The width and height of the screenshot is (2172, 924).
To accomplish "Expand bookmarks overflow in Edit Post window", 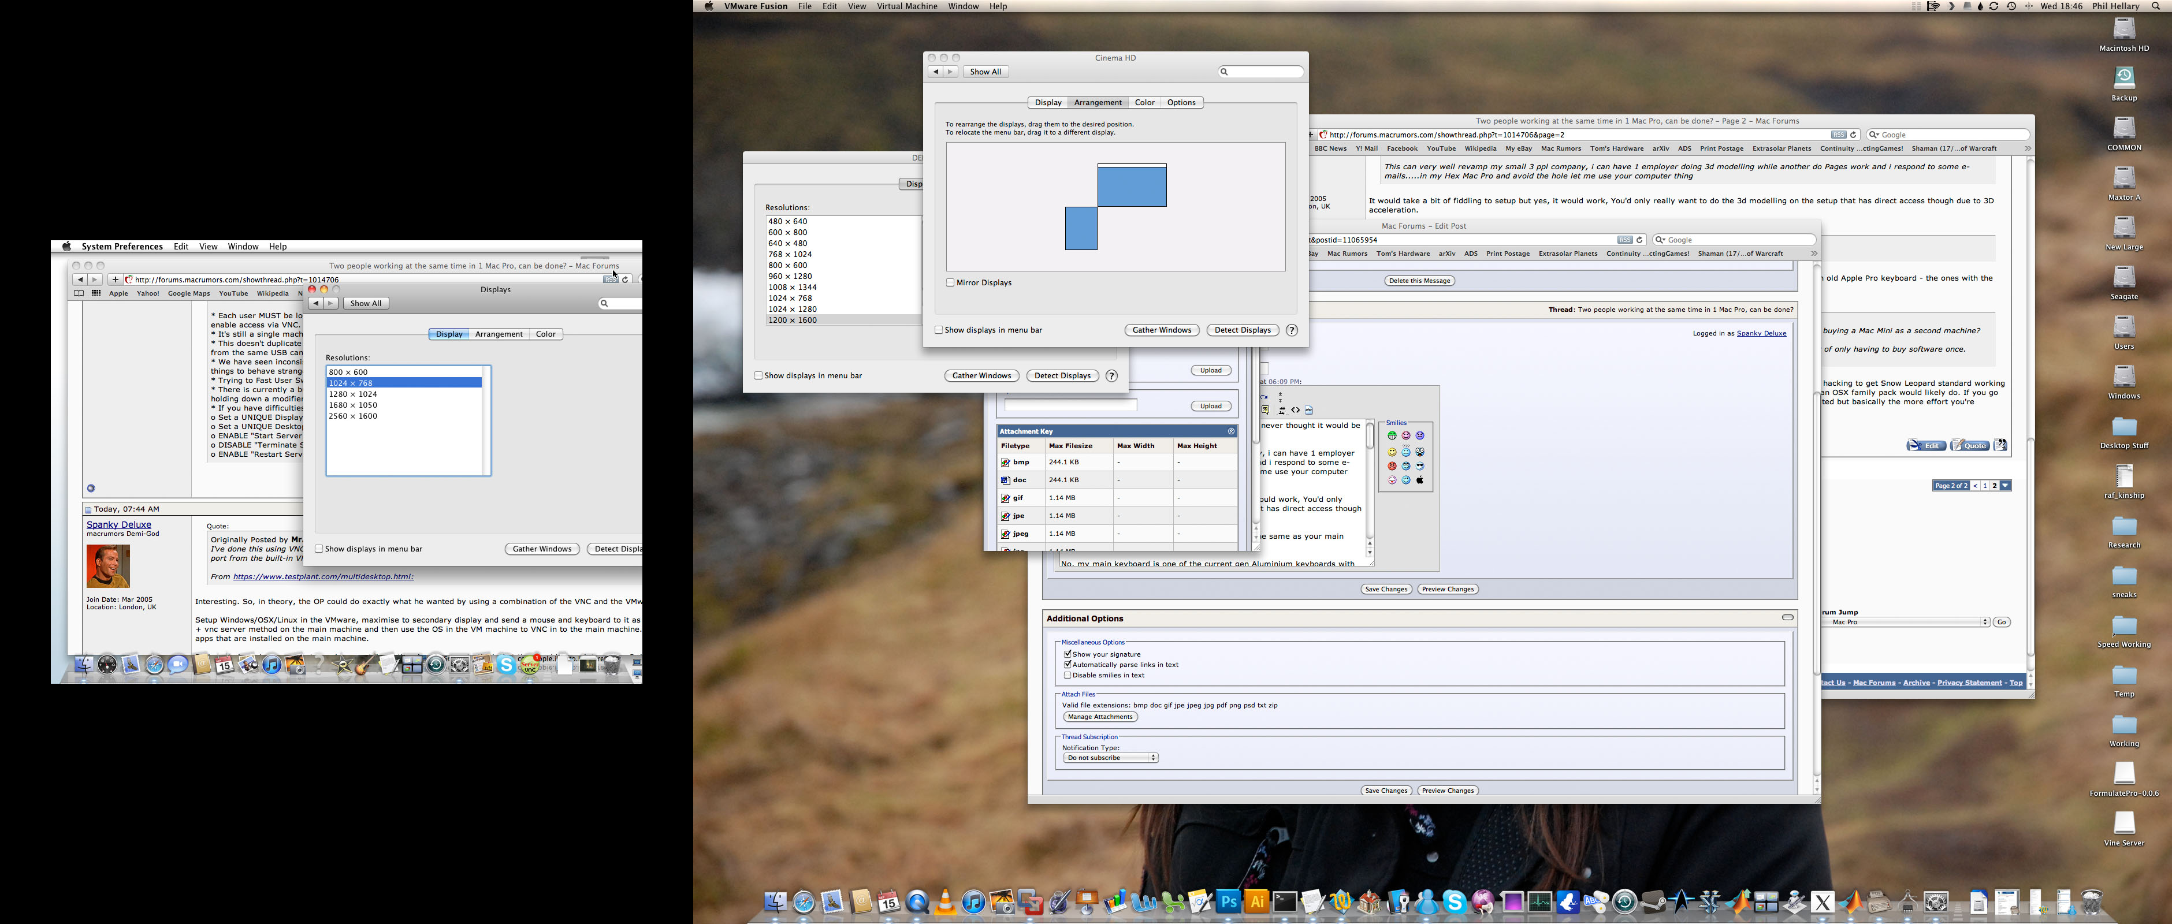I will click(x=1814, y=254).
